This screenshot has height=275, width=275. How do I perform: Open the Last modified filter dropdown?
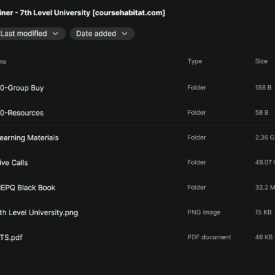tap(32, 34)
